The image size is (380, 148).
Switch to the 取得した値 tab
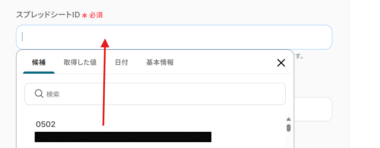tap(80, 63)
